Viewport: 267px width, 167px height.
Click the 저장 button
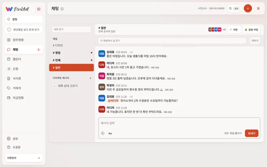coord(234,30)
